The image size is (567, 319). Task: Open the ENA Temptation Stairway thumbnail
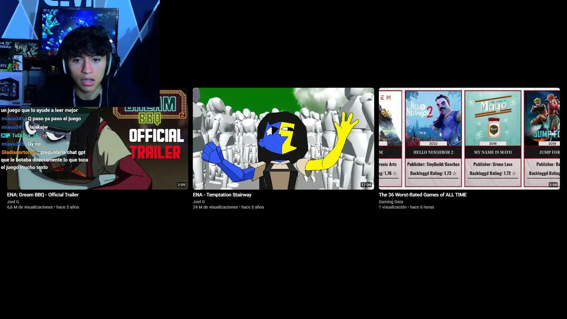click(x=283, y=139)
